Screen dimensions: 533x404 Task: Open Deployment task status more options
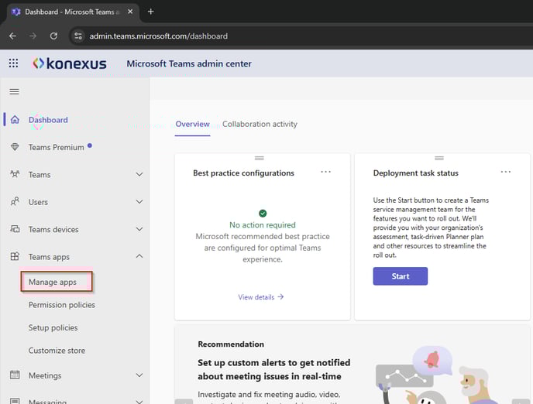(x=505, y=172)
